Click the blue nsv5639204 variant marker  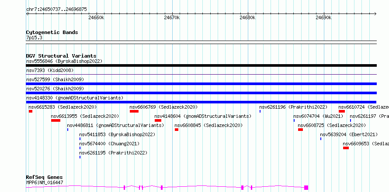[x=321, y=139]
